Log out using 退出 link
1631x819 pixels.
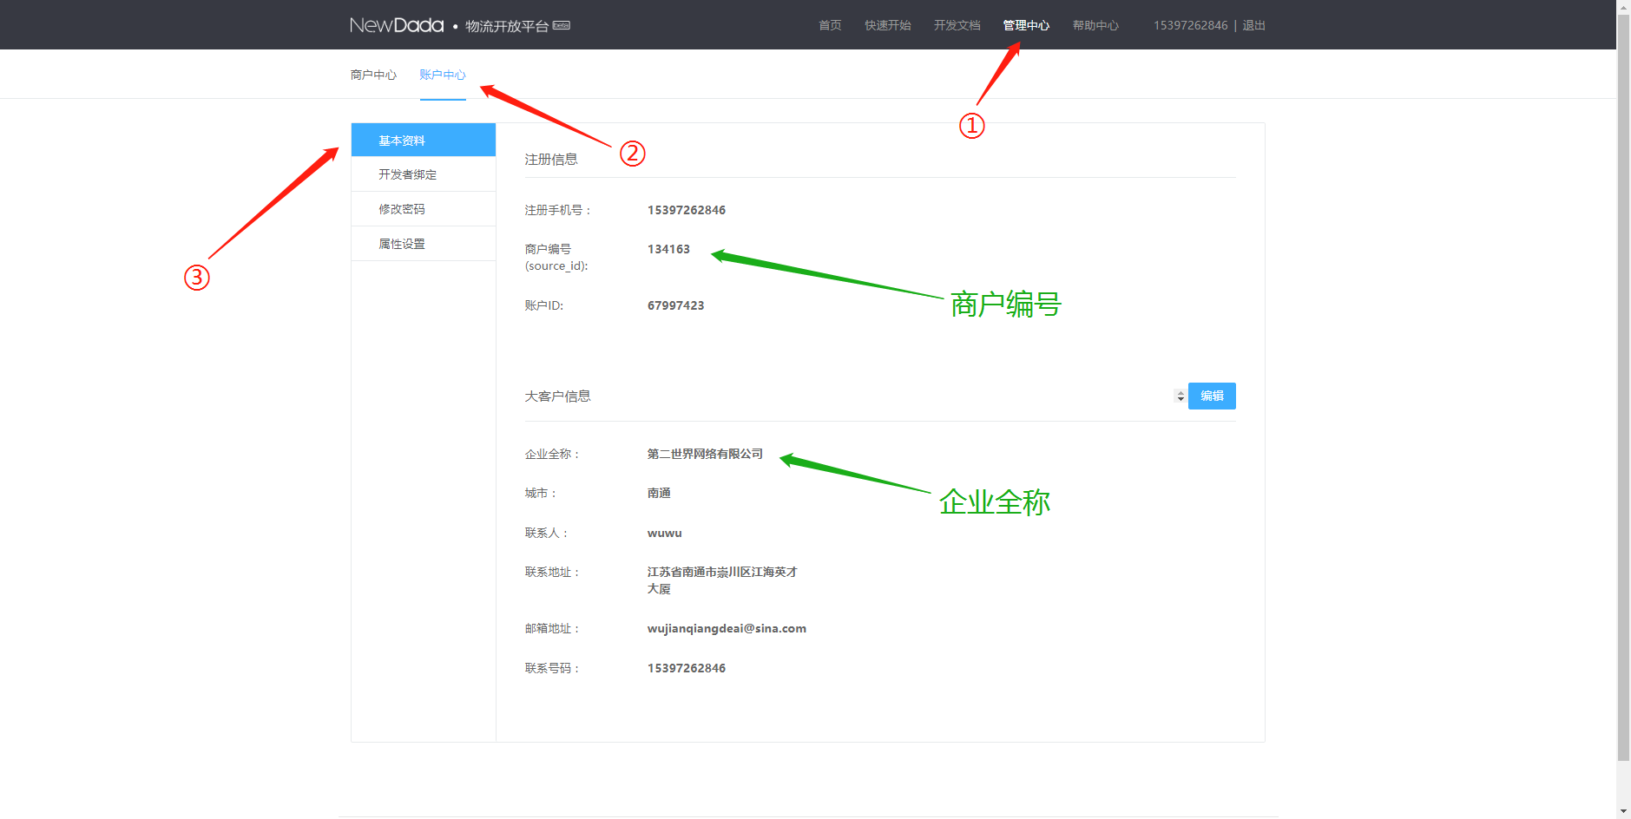pyautogui.click(x=1253, y=25)
